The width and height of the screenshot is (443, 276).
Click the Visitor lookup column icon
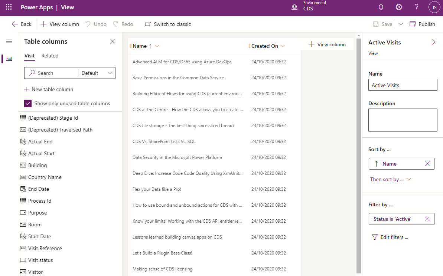coord(23,272)
